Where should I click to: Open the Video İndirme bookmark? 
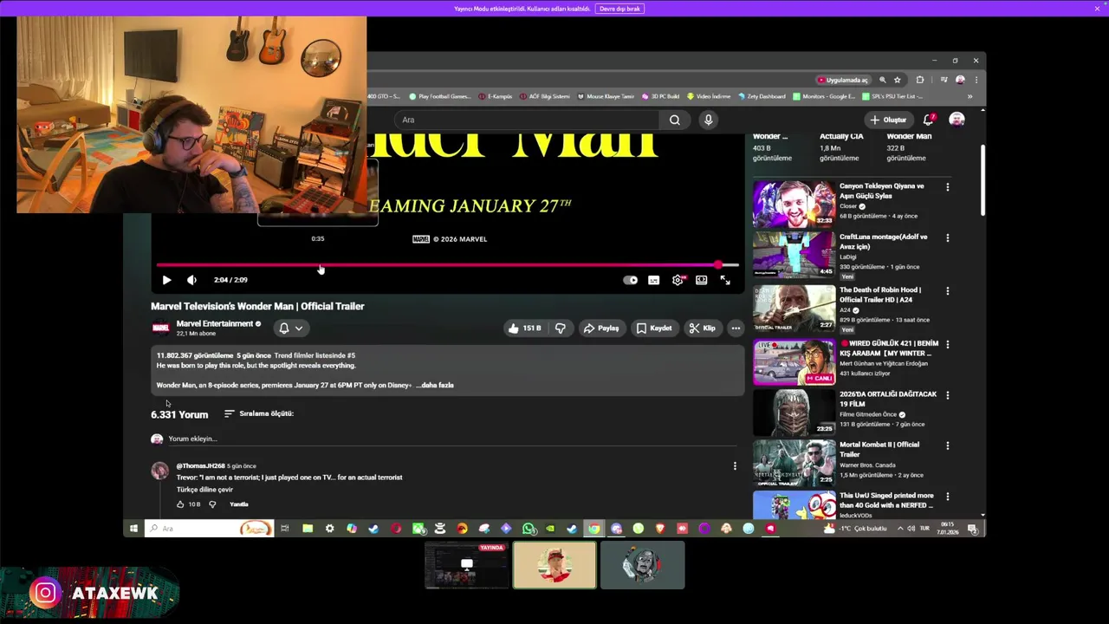tap(709, 96)
